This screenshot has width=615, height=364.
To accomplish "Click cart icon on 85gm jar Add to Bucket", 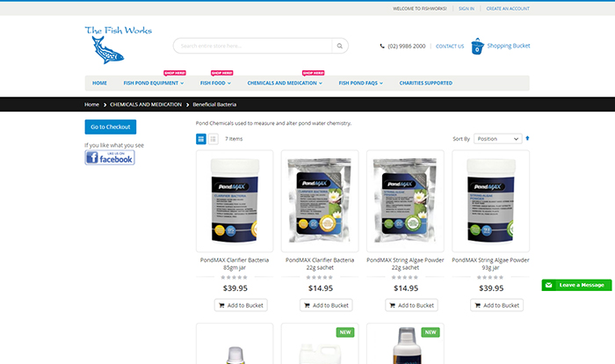I will coord(221,305).
